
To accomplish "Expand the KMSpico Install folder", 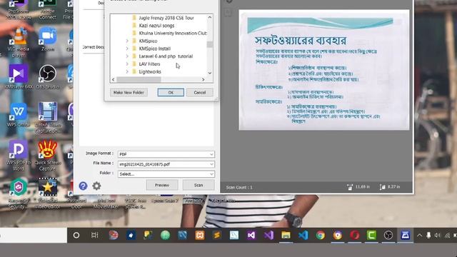I will [x=127, y=49].
